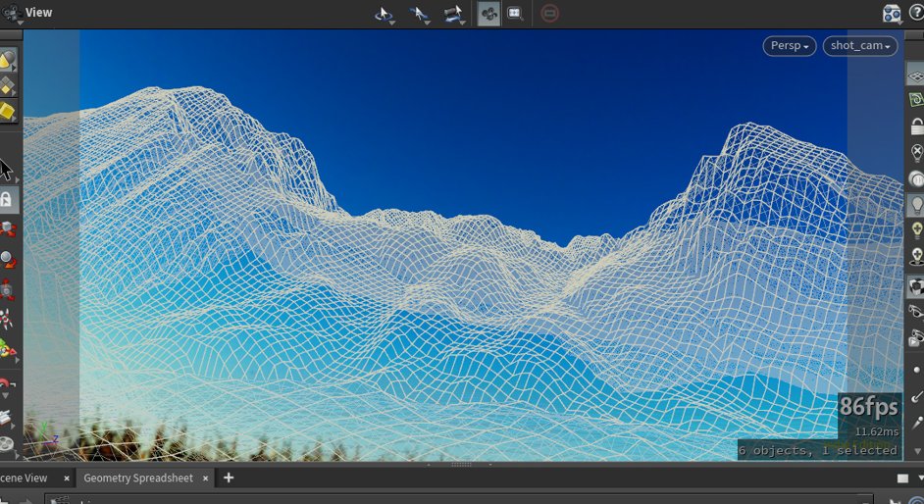Viewport: 924px width, 504px height.
Task: Close the Scene View tab
Action: 66,479
